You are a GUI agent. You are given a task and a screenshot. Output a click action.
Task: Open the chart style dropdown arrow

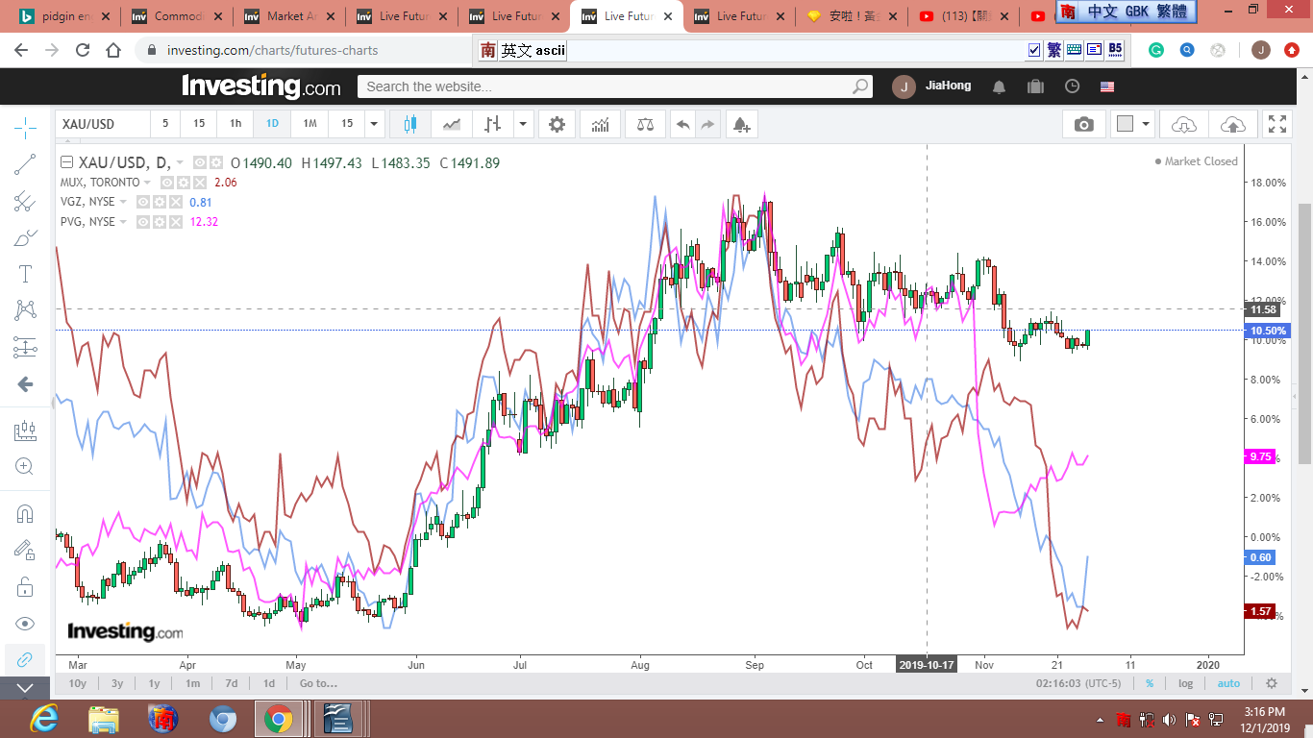point(523,124)
